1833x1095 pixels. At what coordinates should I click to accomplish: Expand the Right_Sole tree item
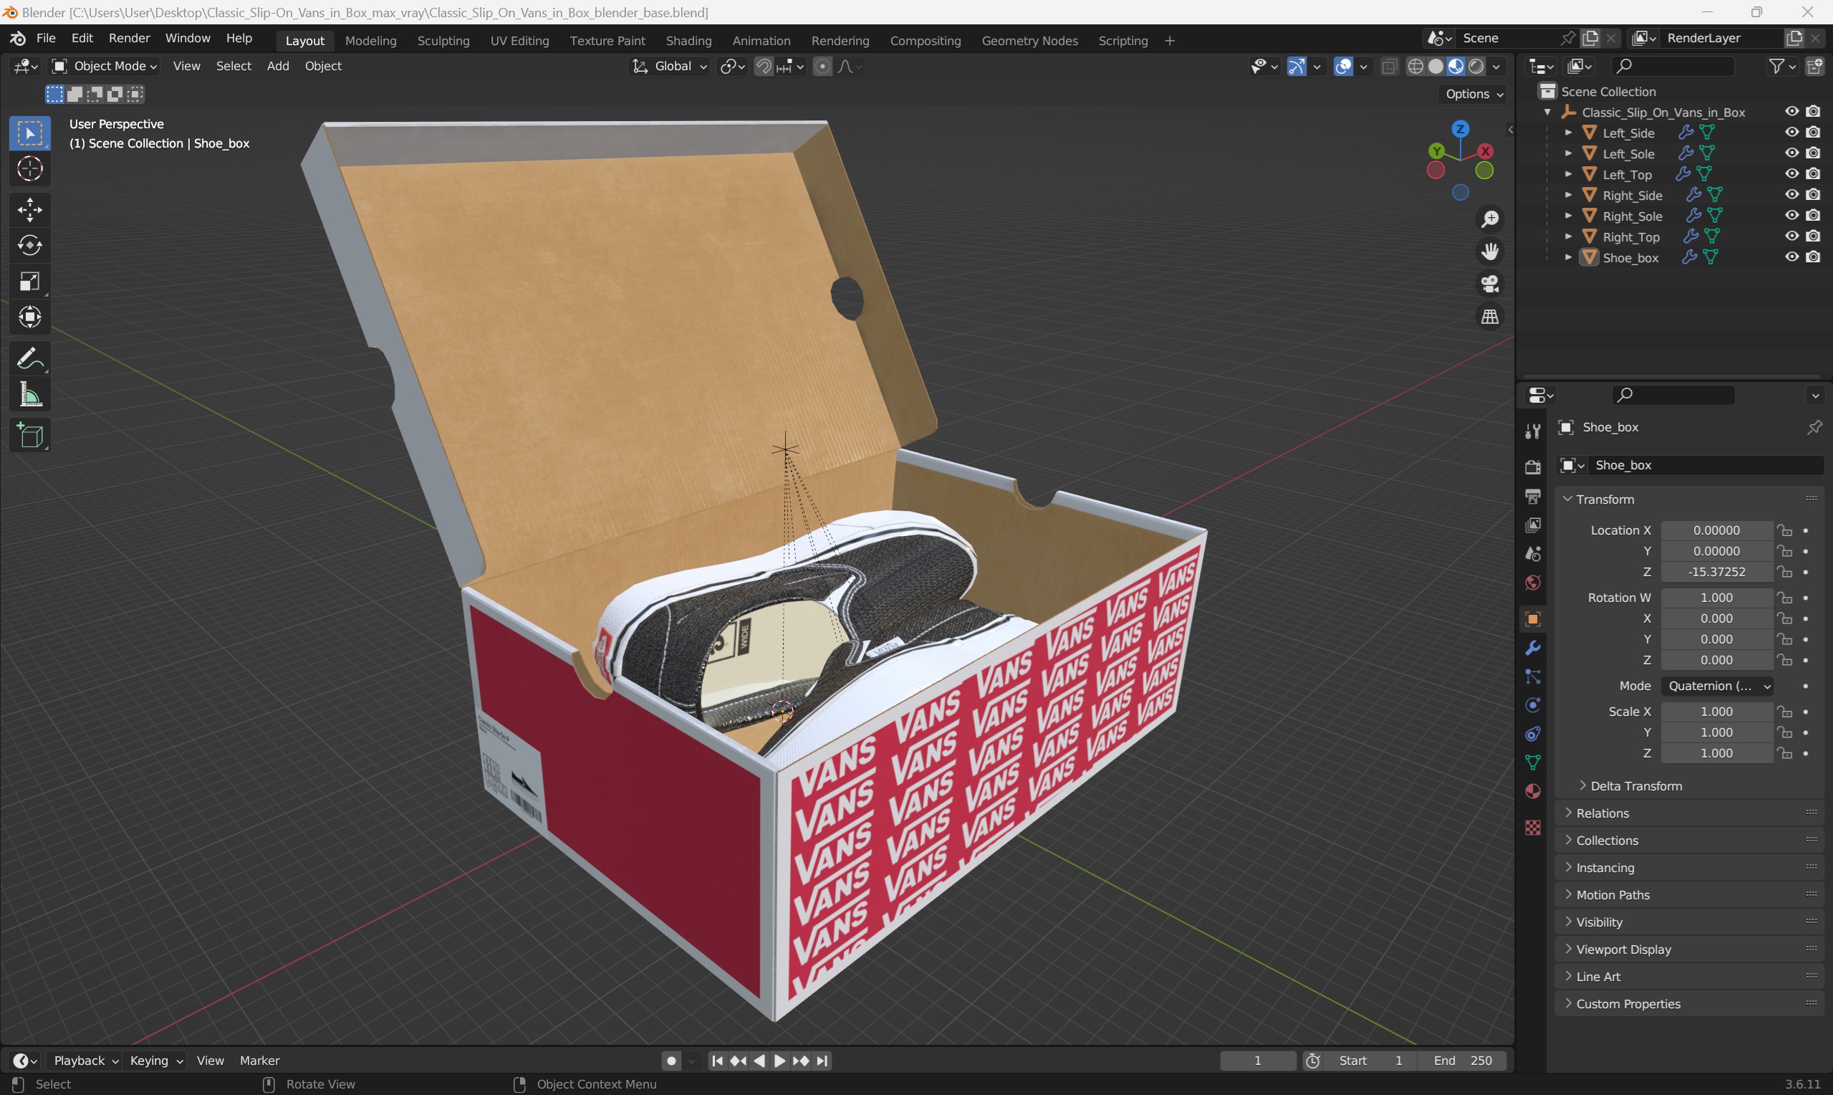(x=1568, y=216)
